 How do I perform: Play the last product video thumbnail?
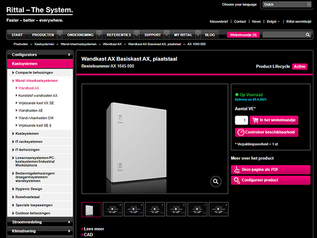[219, 210]
